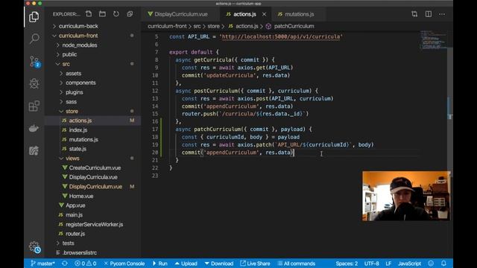Open main.js in the file tree

[74, 215]
